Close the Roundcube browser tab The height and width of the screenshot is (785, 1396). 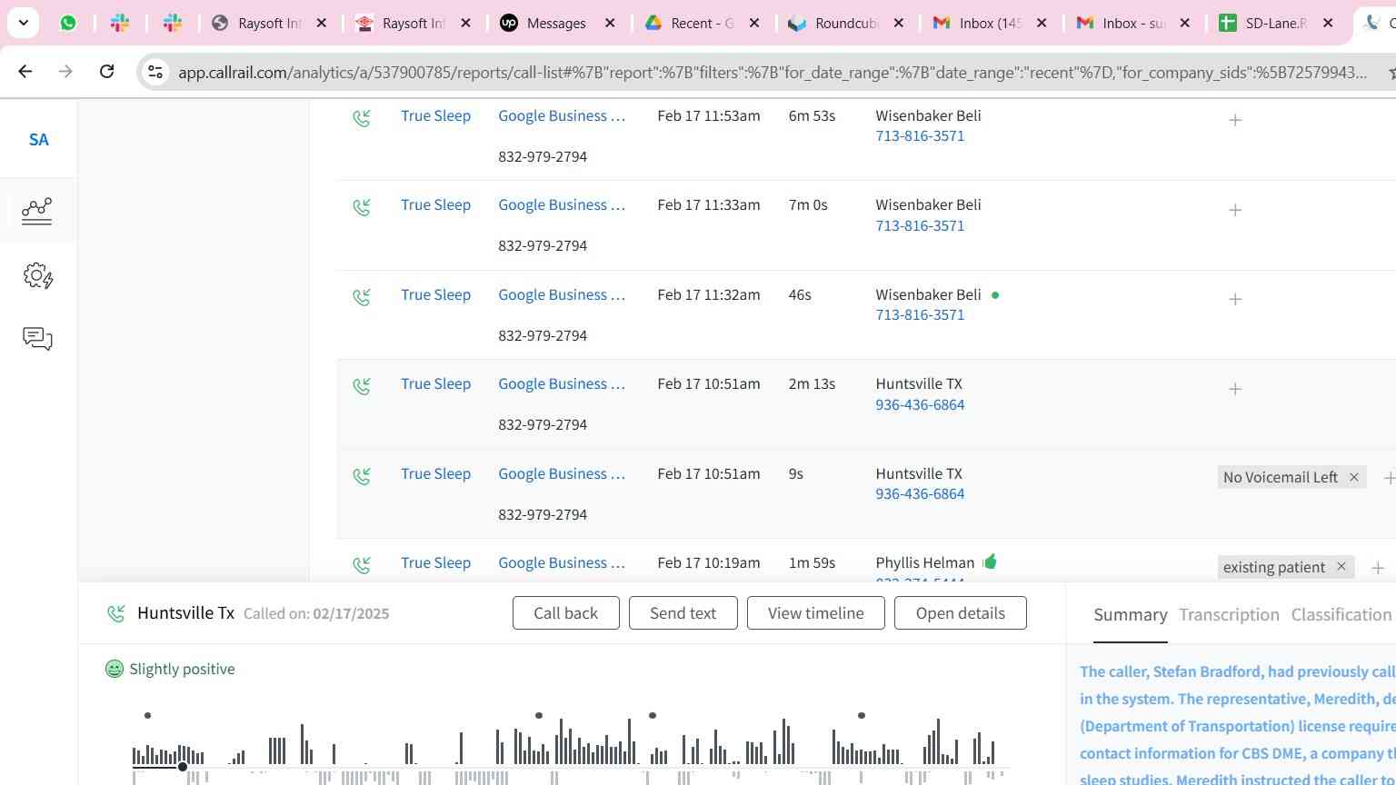898,23
